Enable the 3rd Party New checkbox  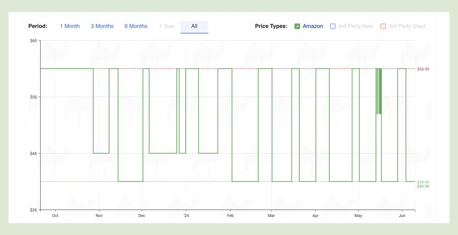(333, 26)
